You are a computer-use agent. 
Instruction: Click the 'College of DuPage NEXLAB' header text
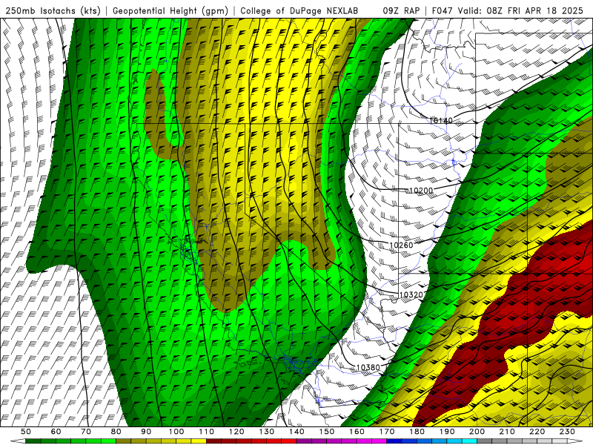[299, 10]
